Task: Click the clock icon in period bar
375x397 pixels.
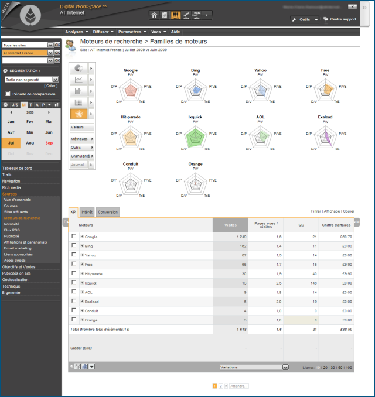Action: 6,105
